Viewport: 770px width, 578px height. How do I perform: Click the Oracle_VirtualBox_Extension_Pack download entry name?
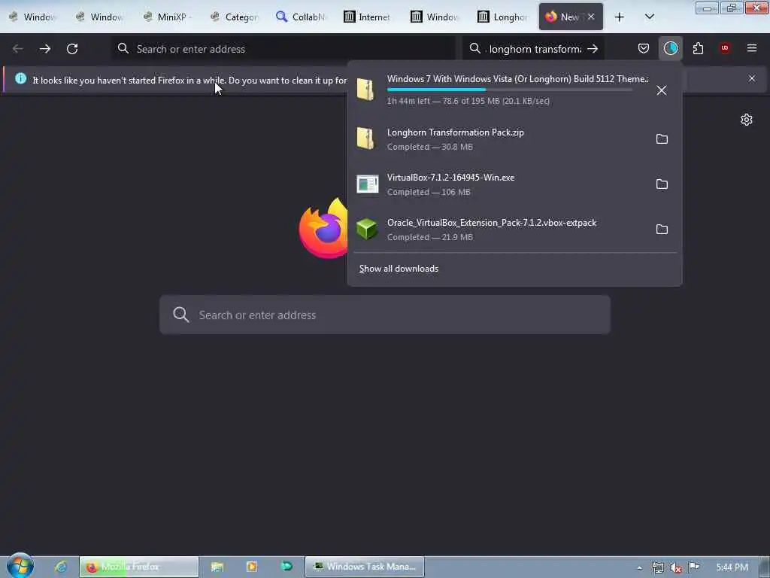coord(492,223)
